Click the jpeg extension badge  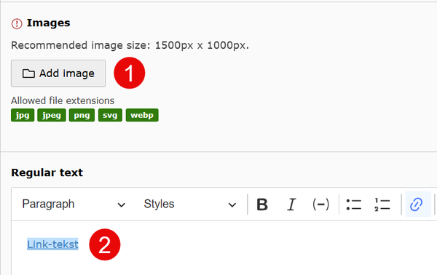coord(52,115)
